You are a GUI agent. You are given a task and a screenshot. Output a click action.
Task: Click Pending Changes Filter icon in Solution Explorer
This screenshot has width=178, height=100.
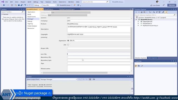(150, 12)
